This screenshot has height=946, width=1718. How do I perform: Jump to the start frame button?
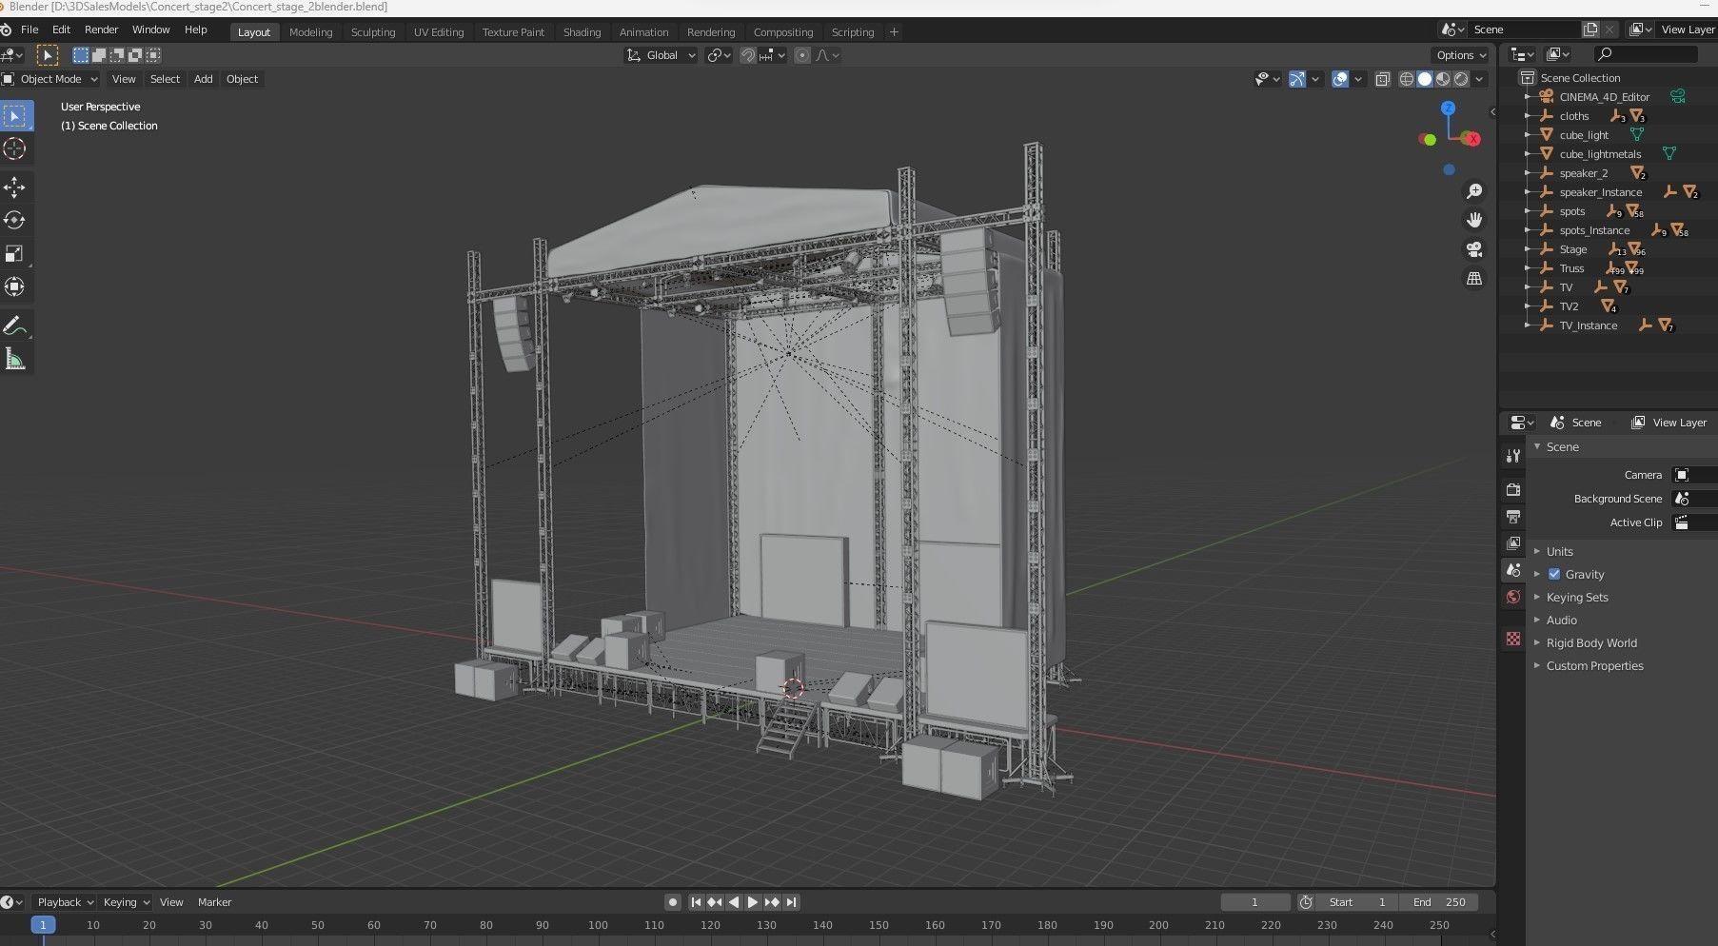pyautogui.click(x=696, y=902)
